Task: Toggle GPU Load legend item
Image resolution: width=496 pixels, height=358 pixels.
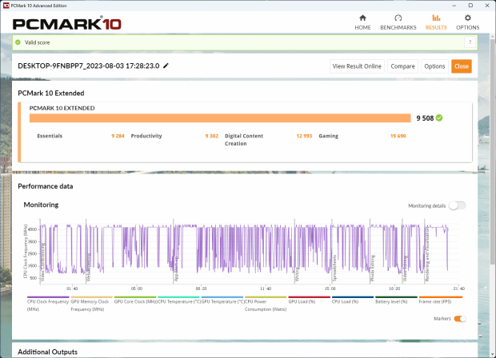Action: [x=309, y=301]
